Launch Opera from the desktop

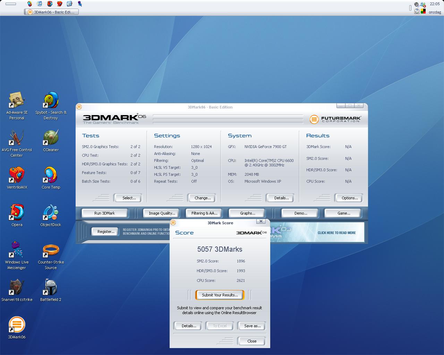click(17, 216)
